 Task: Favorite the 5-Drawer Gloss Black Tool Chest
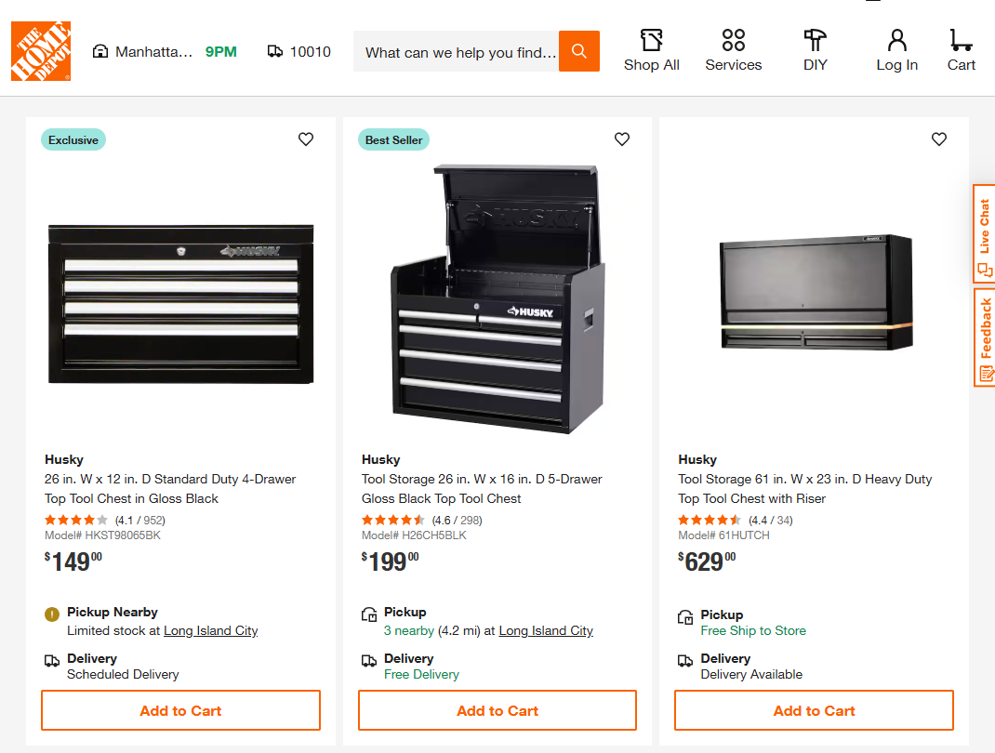point(622,139)
